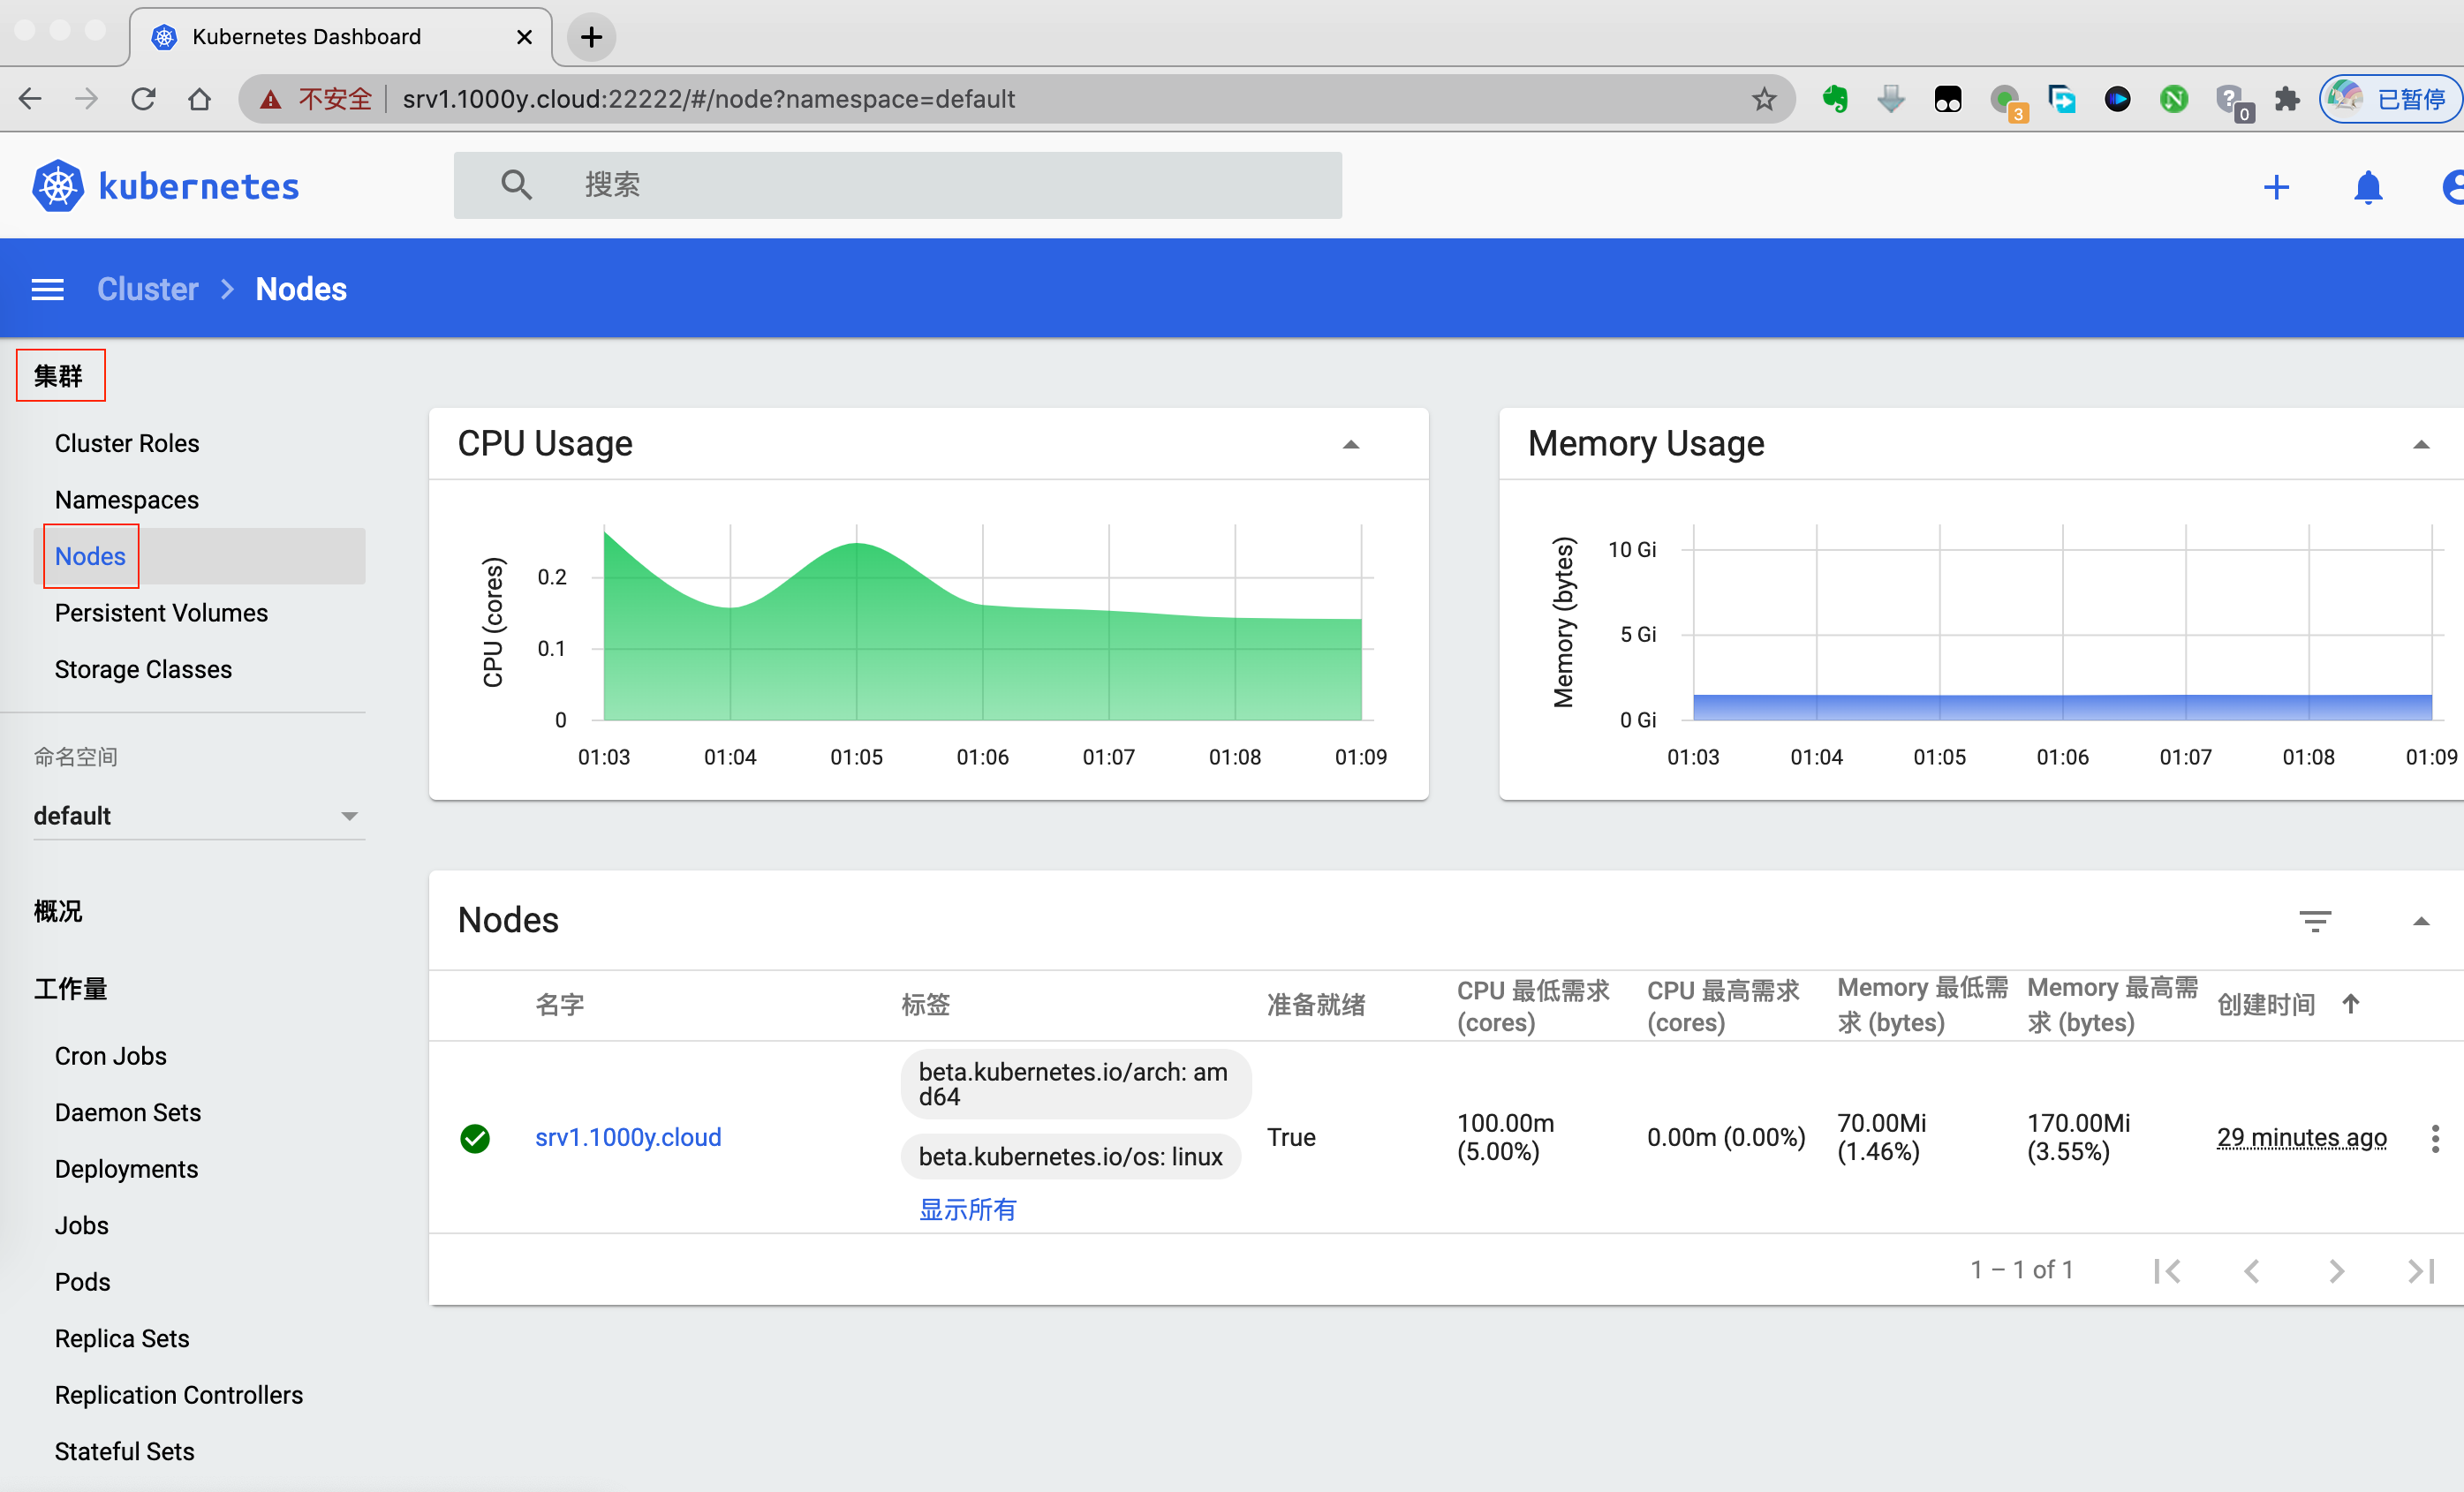Click the plus create resource icon

(2276, 187)
